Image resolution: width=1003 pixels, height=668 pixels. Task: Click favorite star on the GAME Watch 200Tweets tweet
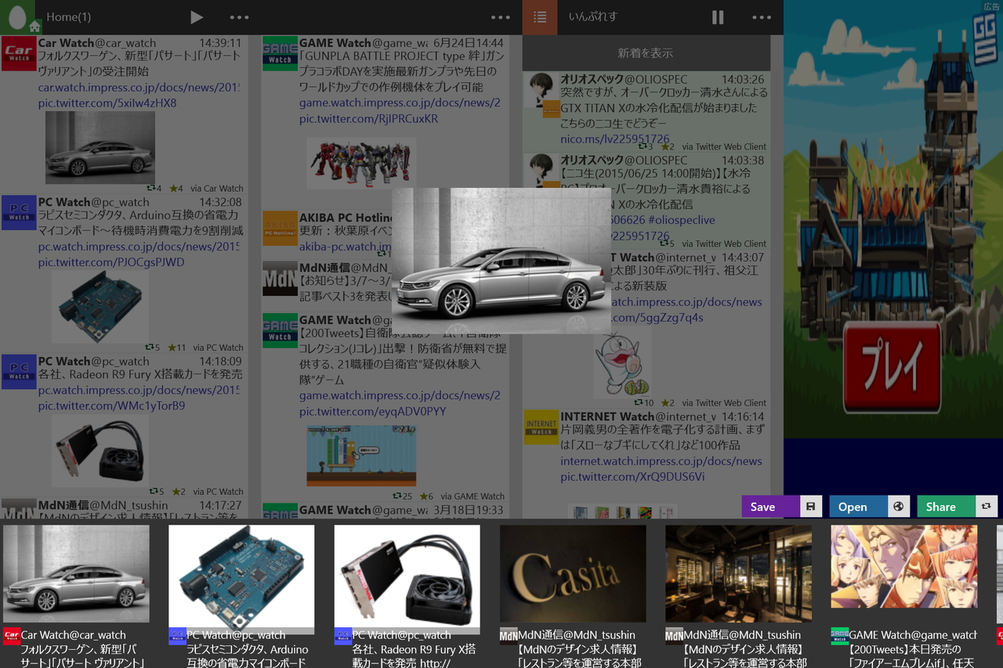click(x=423, y=496)
